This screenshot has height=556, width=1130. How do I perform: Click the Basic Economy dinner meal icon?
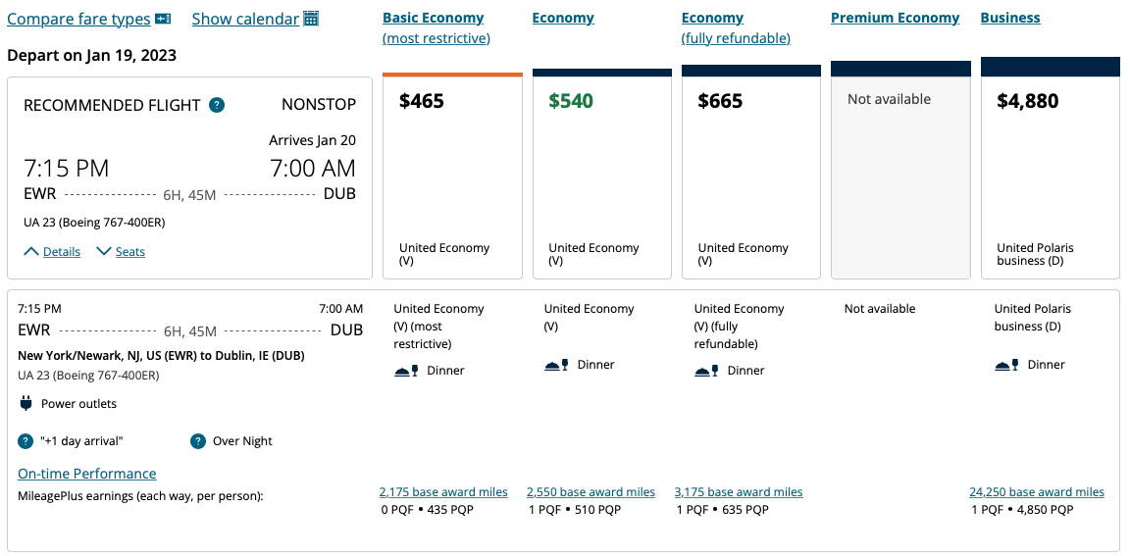tap(406, 371)
